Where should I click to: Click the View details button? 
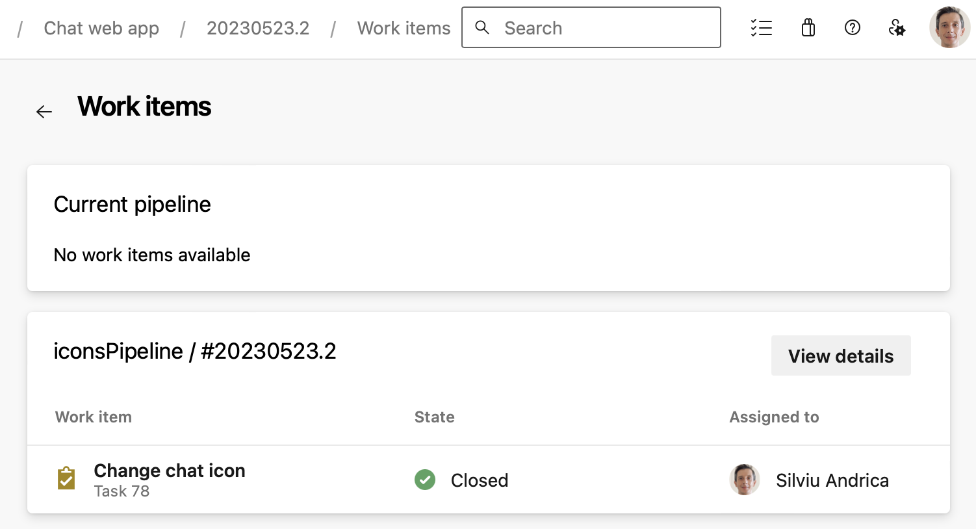[x=840, y=355]
